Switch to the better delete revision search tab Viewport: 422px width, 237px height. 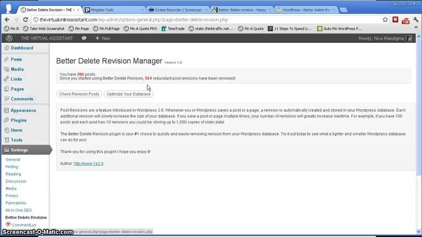pyautogui.click(x=241, y=10)
